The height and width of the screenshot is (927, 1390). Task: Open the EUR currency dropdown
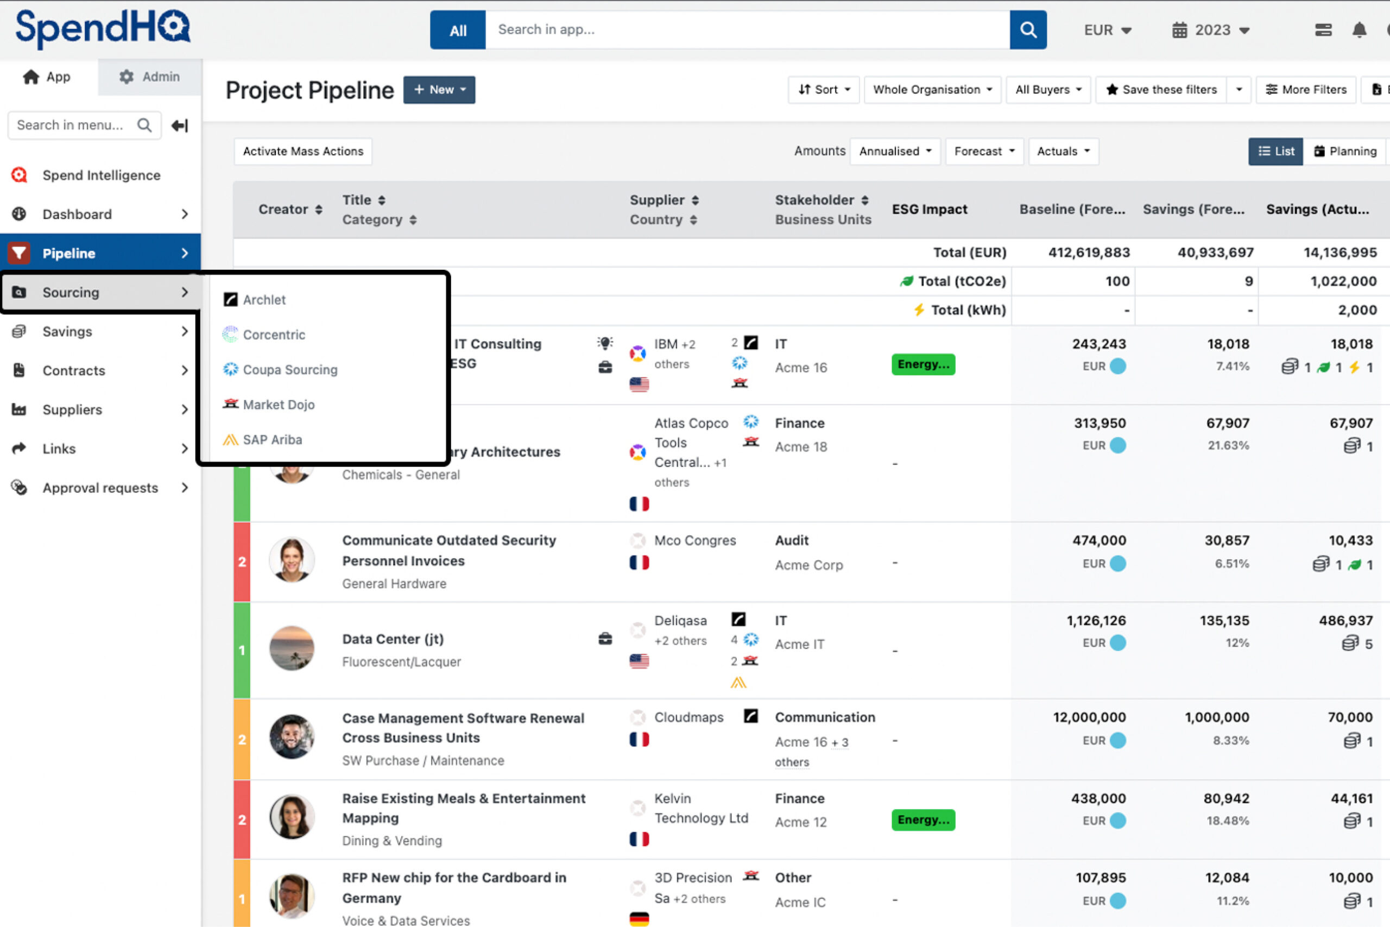click(x=1107, y=30)
